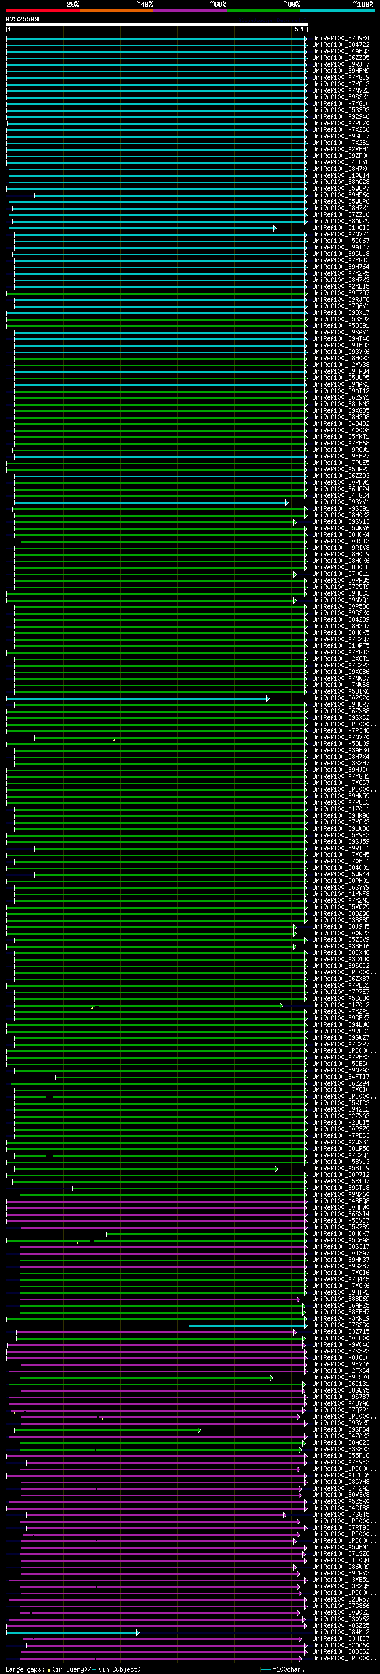Viewport: 380px width, 1674px height.
Task: Open the UniRef100_A3YE51 hit
Action: click(x=341, y=1580)
